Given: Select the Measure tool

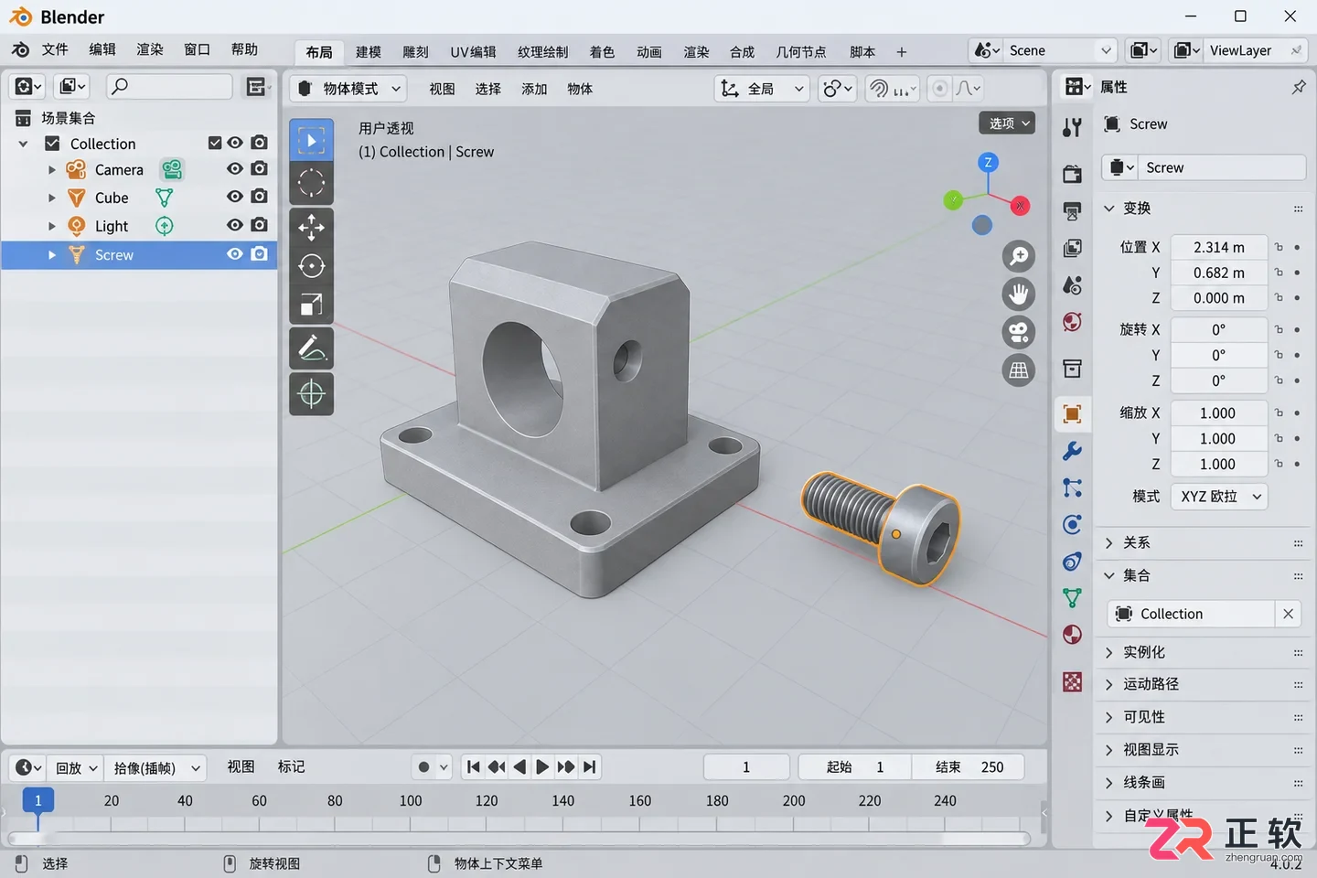Looking at the screenshot, I should 311,394.
